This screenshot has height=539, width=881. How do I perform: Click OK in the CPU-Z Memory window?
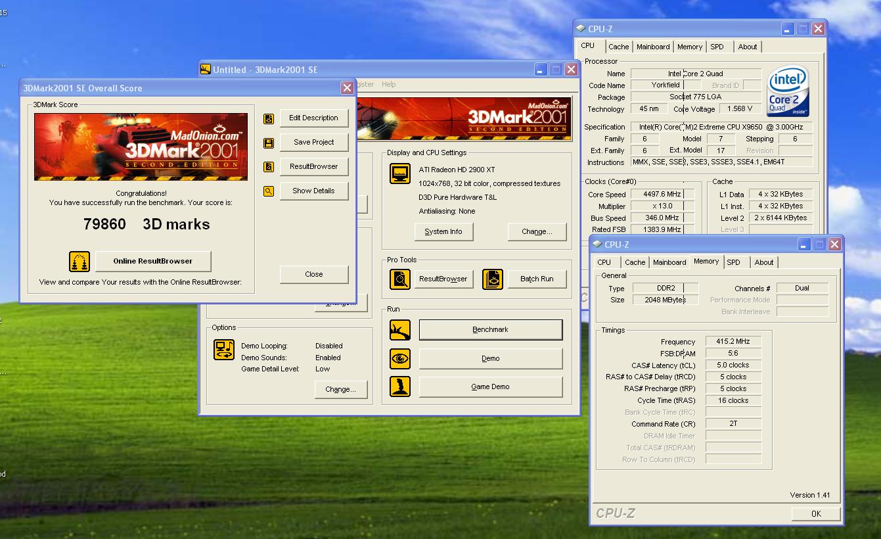tap(816, 514)
